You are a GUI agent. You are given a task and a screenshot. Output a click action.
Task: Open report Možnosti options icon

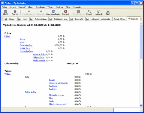pos(98,11)
